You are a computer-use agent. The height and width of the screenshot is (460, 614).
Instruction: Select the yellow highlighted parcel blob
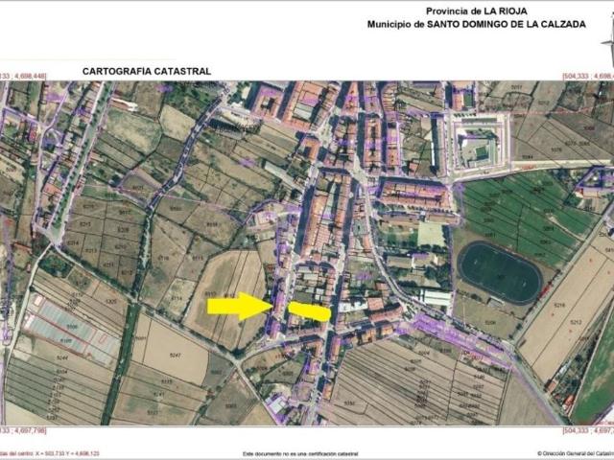[309, 311]
